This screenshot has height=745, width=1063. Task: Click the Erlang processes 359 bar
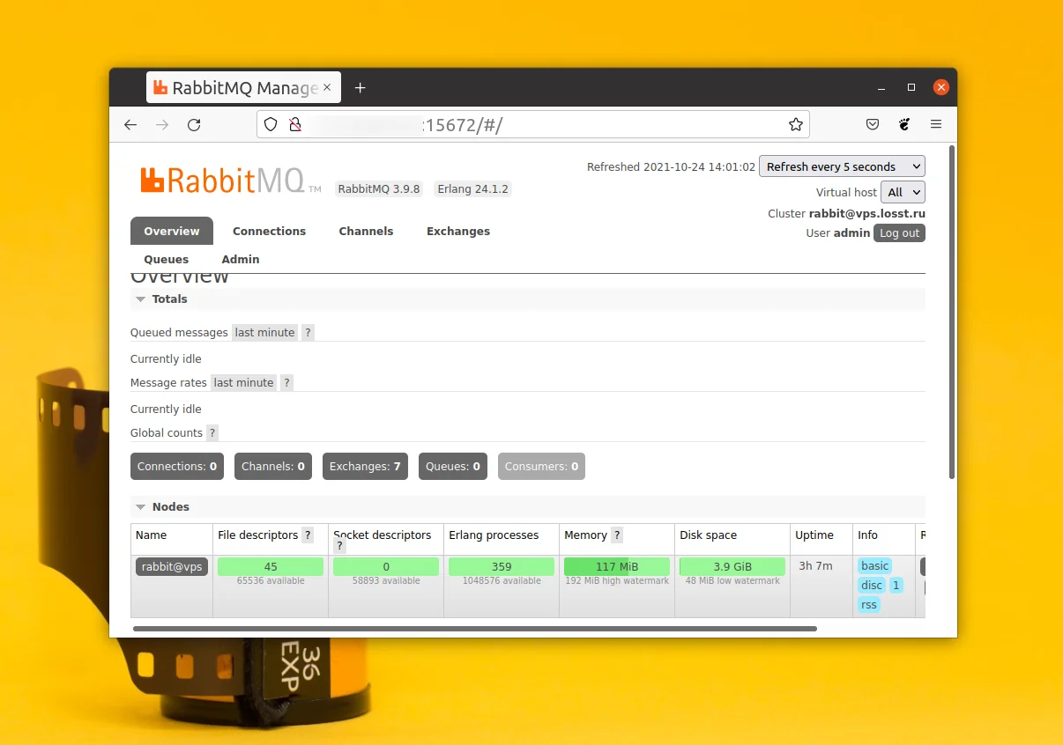[502, 566]
